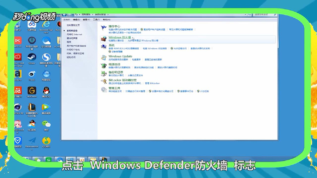This screenshot has width=317, height=178.
Task: Click 查看 RAM 的大小和处理器速度 link
Action: pos(124,49)
